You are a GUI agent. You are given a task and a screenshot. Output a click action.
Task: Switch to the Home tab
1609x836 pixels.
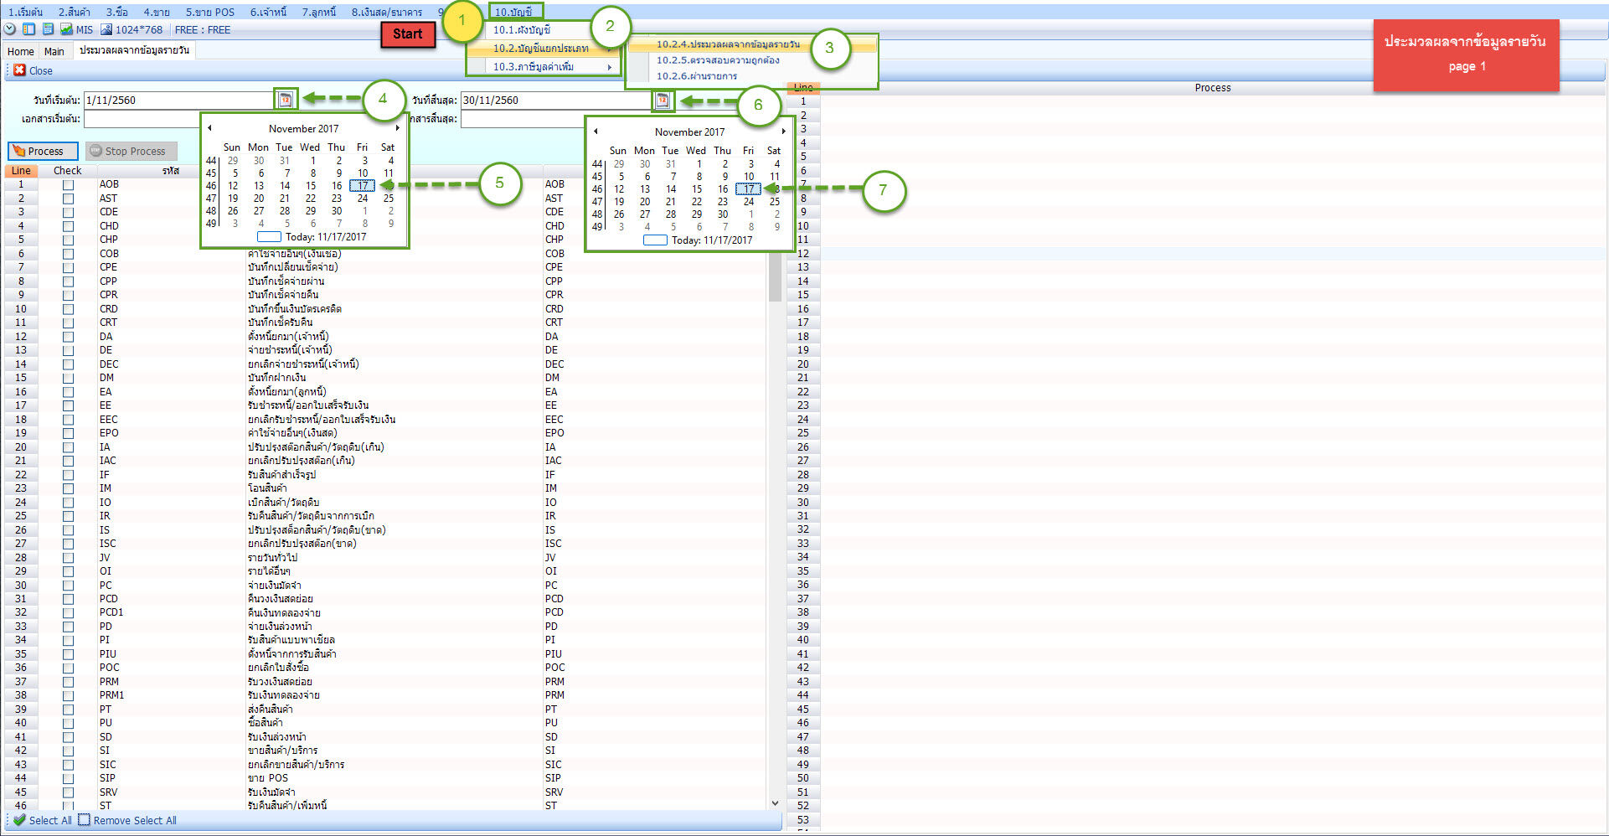pyautogui.click(x=20, y=51)
